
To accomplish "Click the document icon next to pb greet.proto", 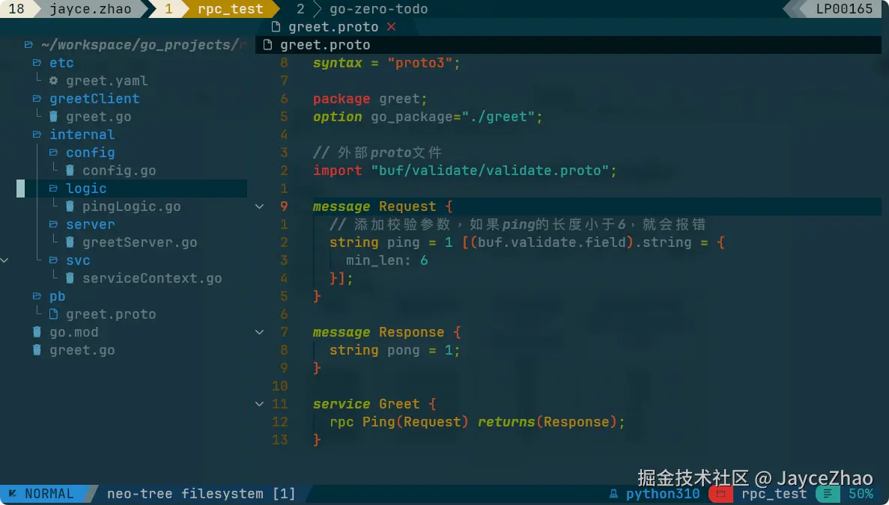I will 53,314.
